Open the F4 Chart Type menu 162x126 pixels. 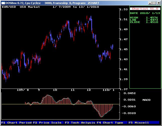(x=112, y=123)
